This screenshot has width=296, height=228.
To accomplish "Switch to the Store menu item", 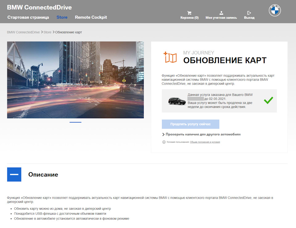I will [x=62, y=17].
